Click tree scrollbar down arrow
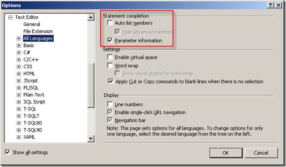The image size is (286, 167). 91,139
